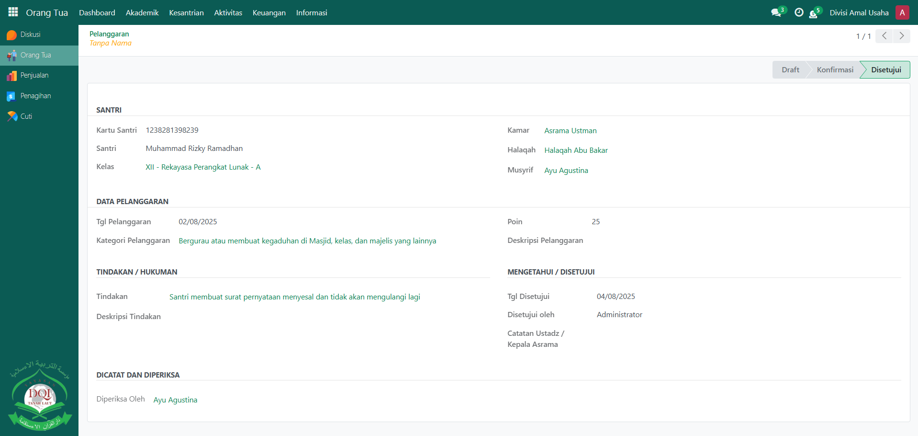Open the Penjualan sidebar app

pyautogui.click(x=34, y=75)
